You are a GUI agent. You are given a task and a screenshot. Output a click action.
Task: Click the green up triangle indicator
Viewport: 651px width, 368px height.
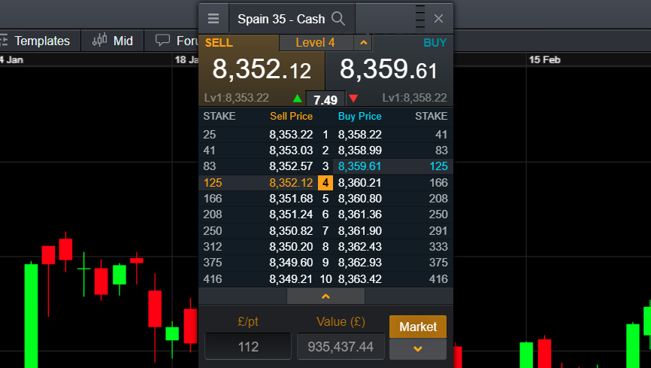(x=297, y=99)
